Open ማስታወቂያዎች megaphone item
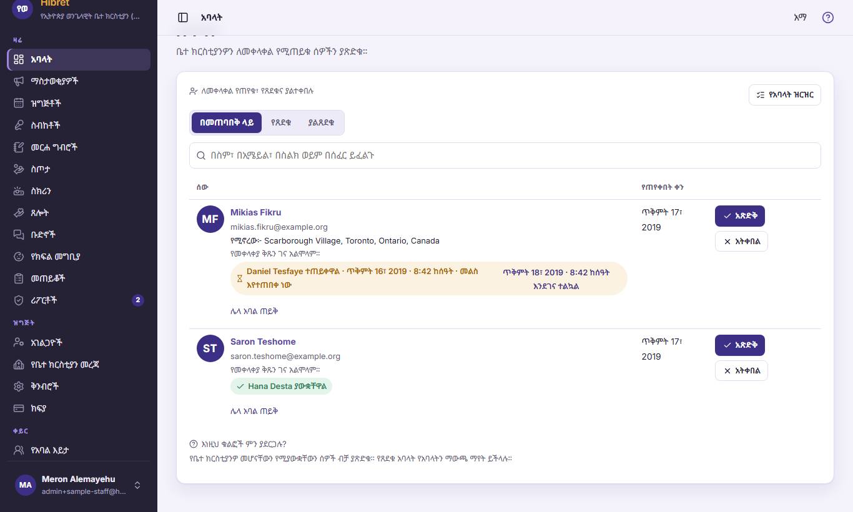This screenshot has width=853, height=512. tap(79, 81)
